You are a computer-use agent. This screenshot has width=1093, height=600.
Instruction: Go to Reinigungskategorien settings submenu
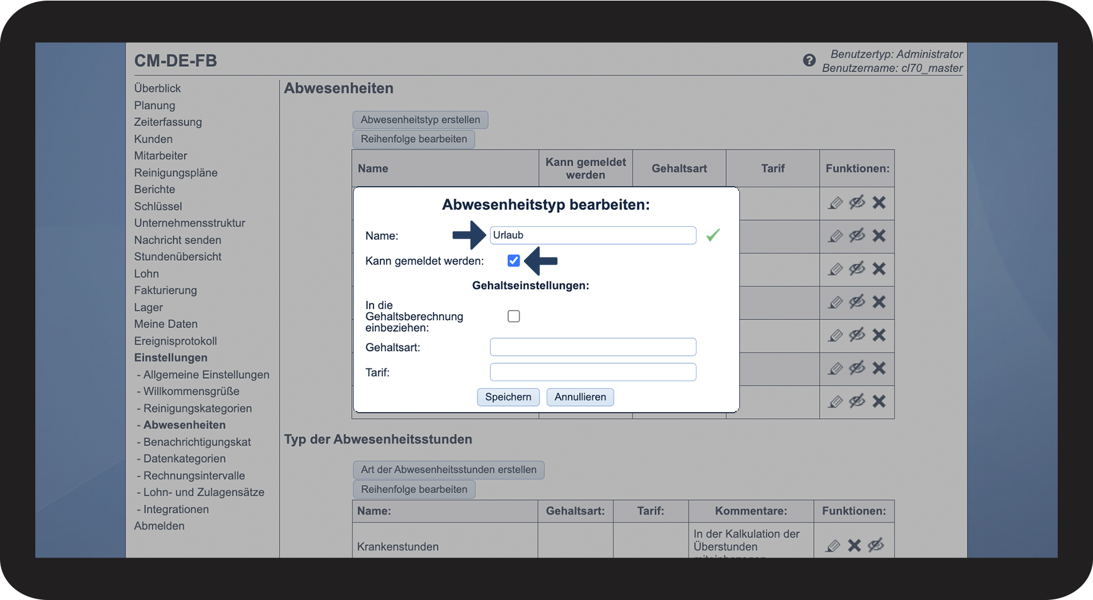pyautogui.click(x=197, y=408)
